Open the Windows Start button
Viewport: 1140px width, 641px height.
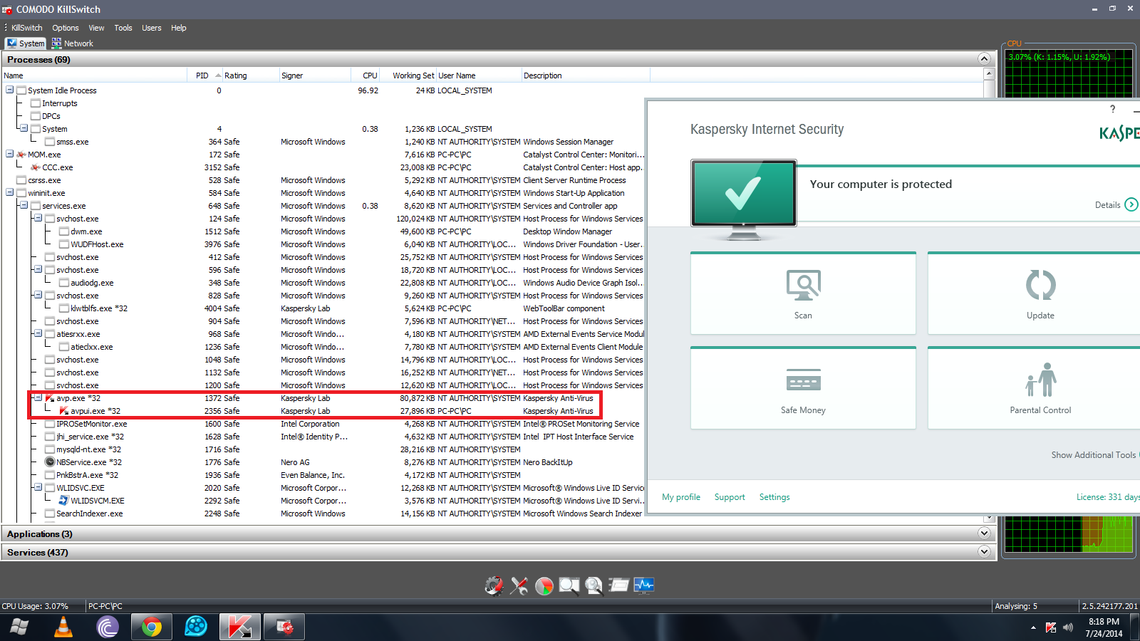tap(19, 627)
